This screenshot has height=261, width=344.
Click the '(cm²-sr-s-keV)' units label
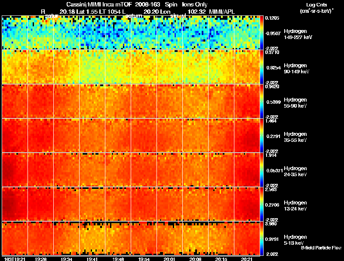click(x=316, y=11)
